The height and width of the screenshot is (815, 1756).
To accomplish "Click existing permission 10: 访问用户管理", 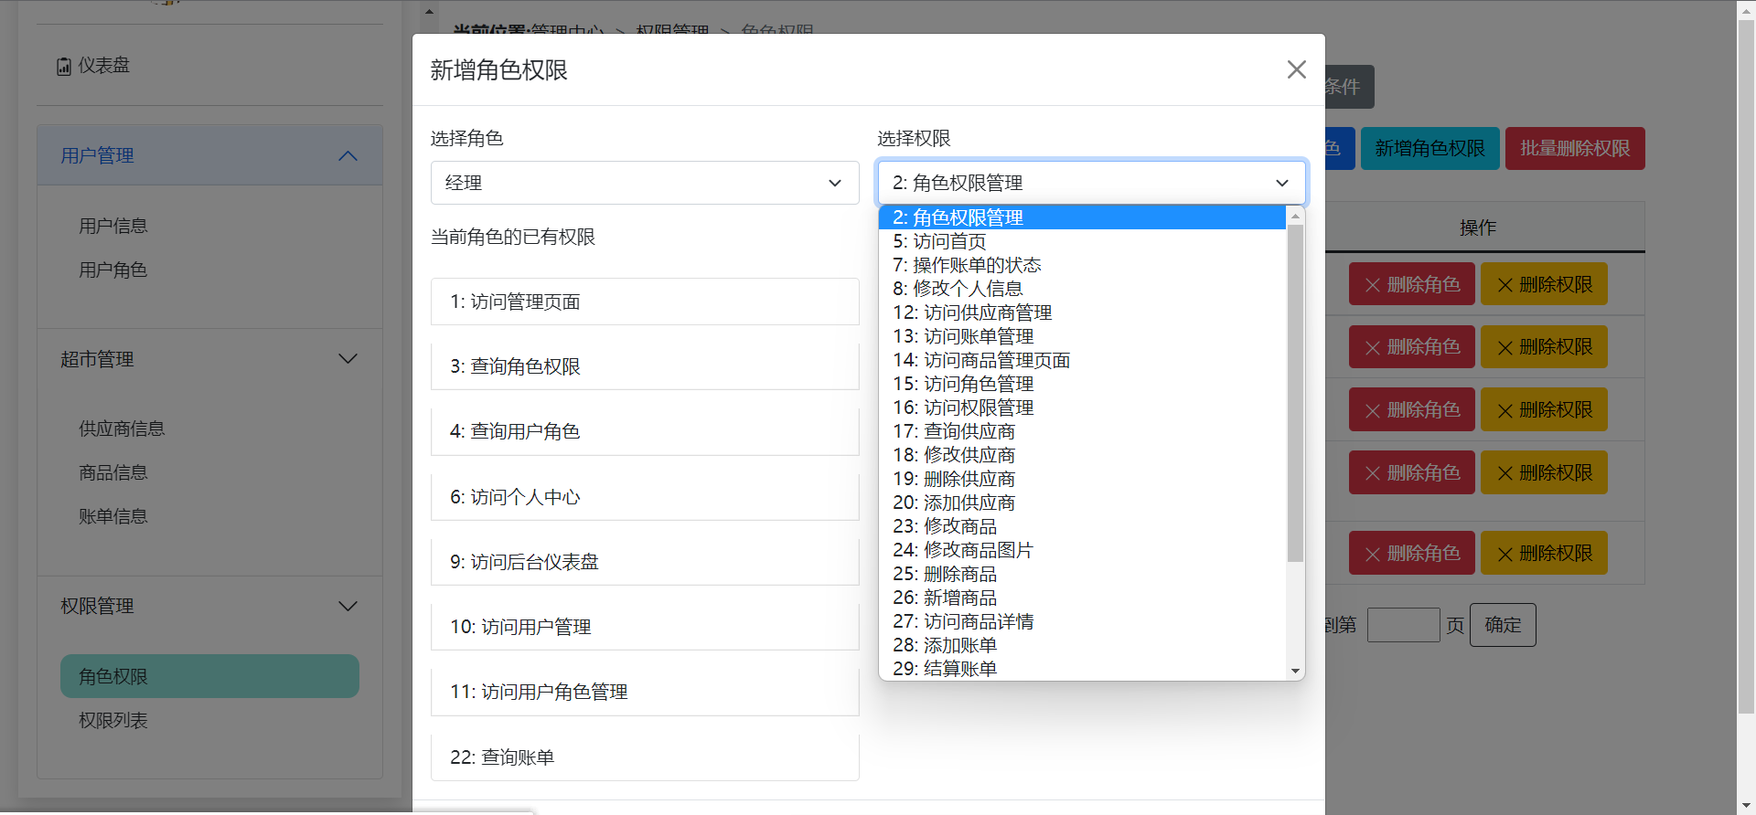I will point(645,627).
